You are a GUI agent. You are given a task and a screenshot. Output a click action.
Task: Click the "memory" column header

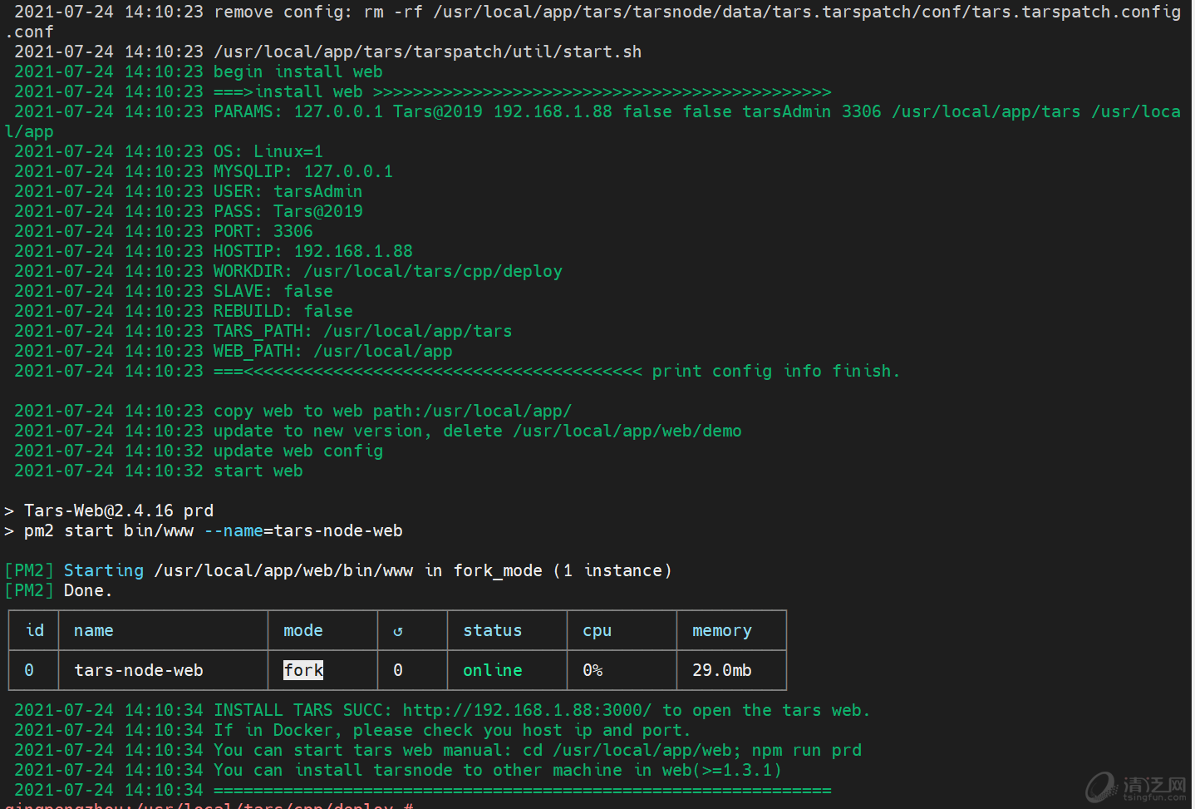pyautogui.click(x=721, y=631)
